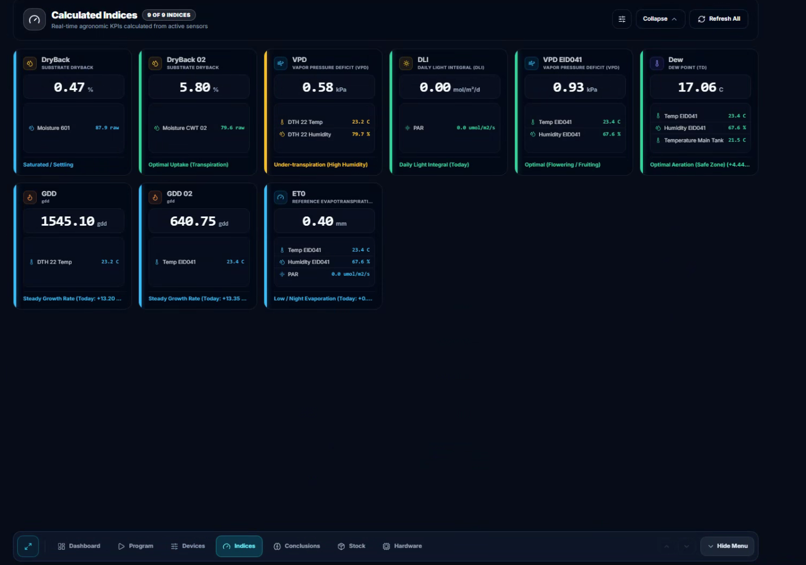Click the VPD value 0.58 kPa
The width and height of the screenshot is (806, 565).
(x=324, y=87)
